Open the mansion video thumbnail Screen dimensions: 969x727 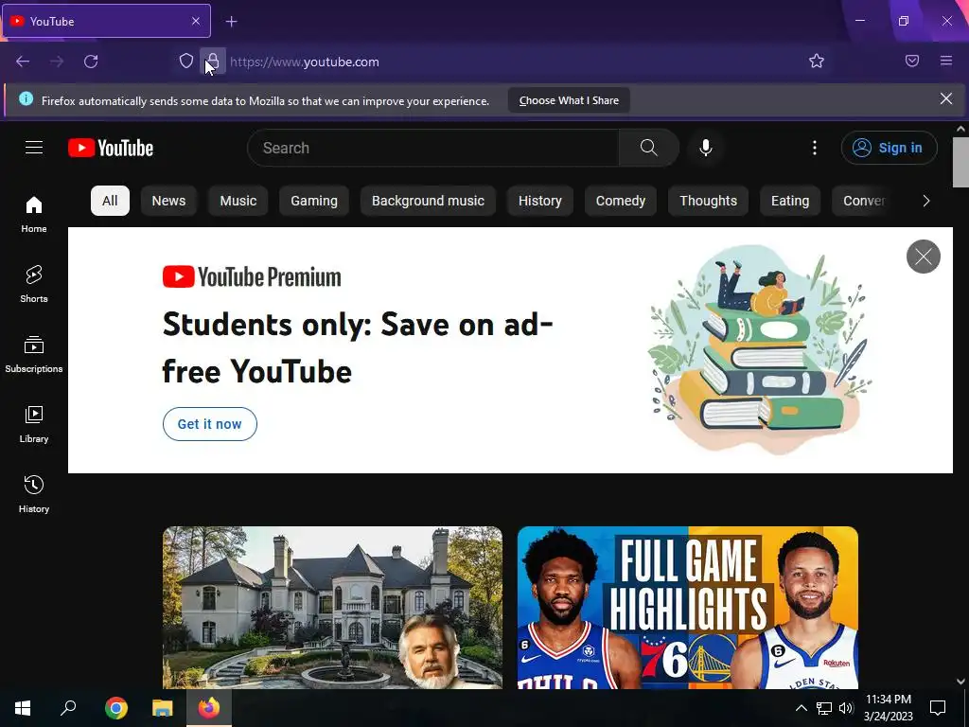pyautogui.click(x=332, y=608)
